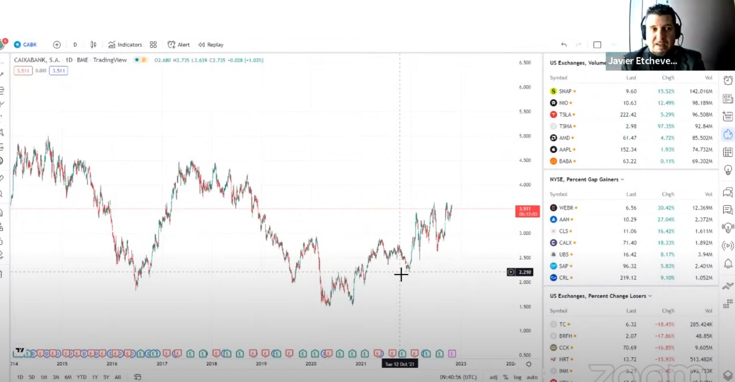Open the DOM ladder icon in sidebar
Viewport: 735px width, 382px height.
coord(728,304)
